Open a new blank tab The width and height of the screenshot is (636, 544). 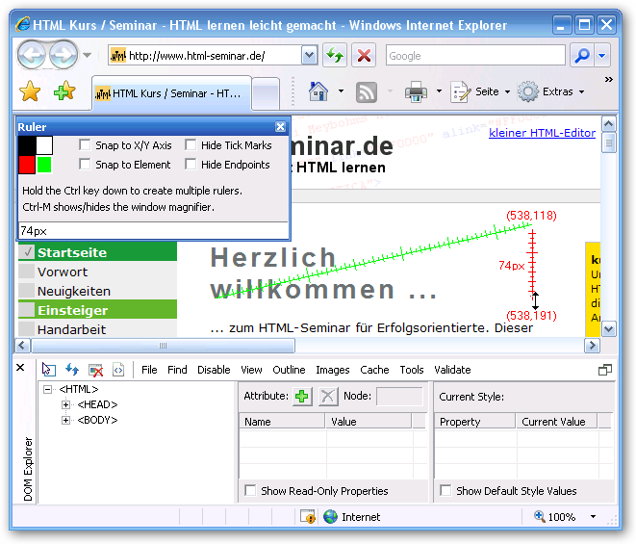[x=266, y=93]
